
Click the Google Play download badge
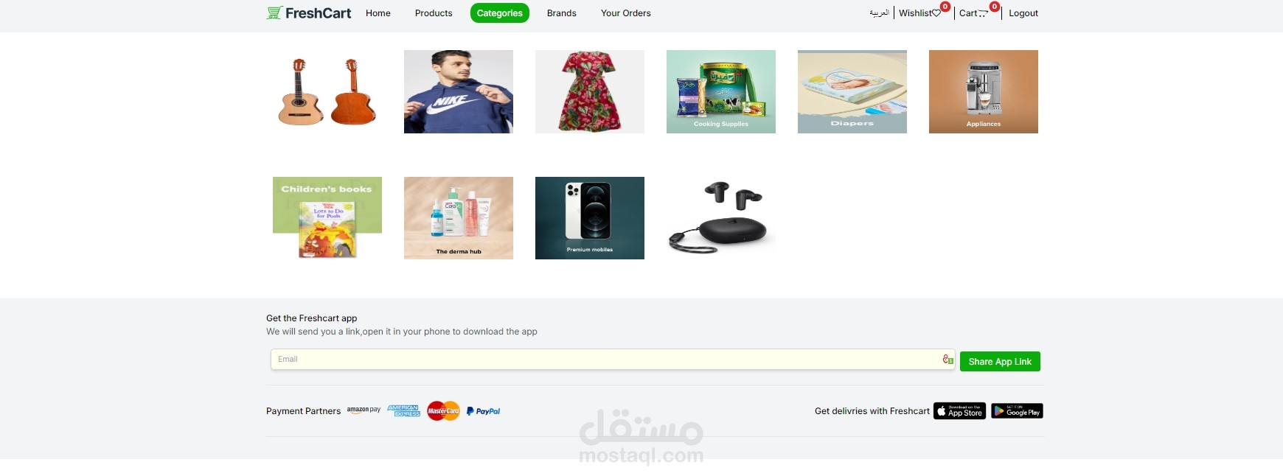tap(1017, 410)
